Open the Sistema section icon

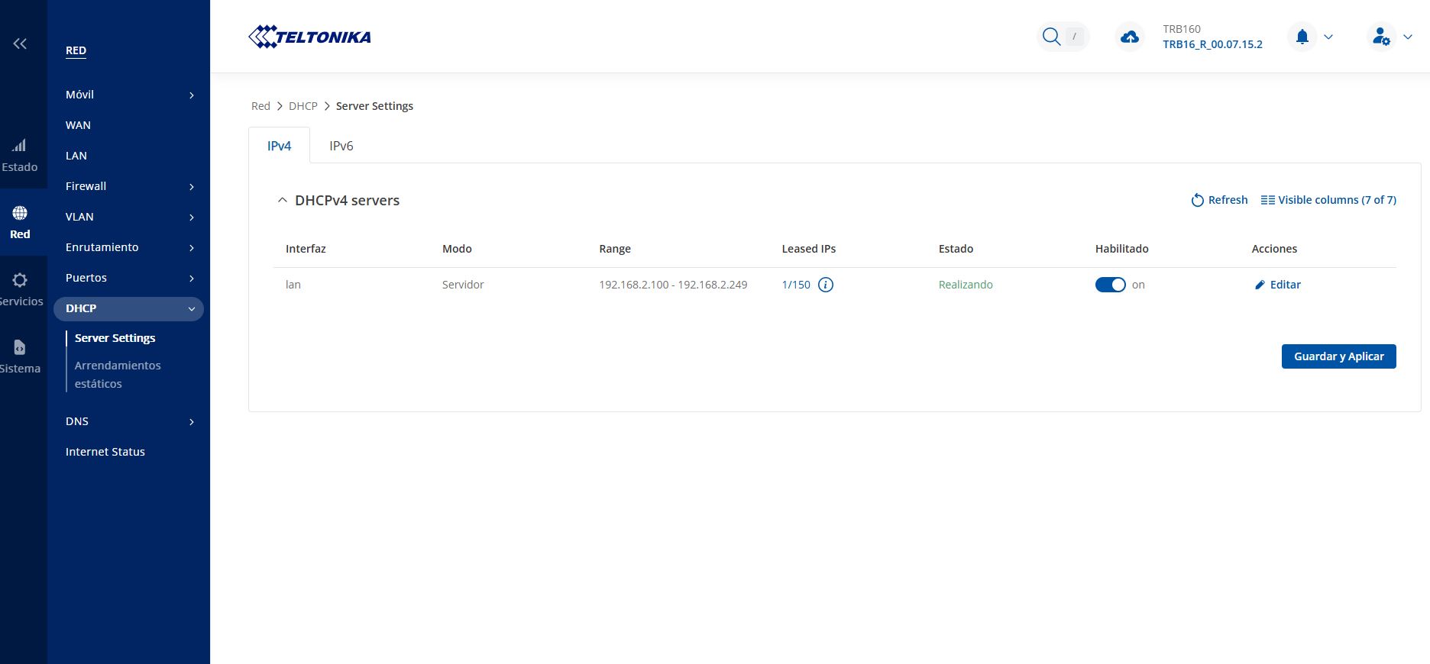[20, 348]
